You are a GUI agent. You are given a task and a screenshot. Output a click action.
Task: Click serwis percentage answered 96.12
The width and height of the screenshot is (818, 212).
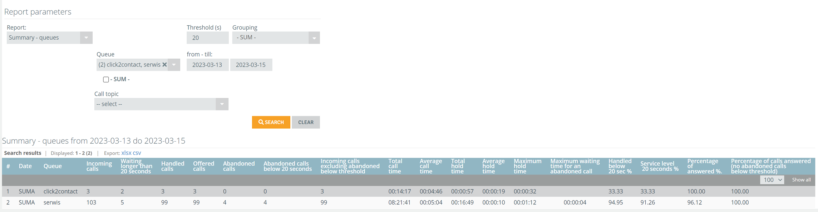tap(694, 202)
